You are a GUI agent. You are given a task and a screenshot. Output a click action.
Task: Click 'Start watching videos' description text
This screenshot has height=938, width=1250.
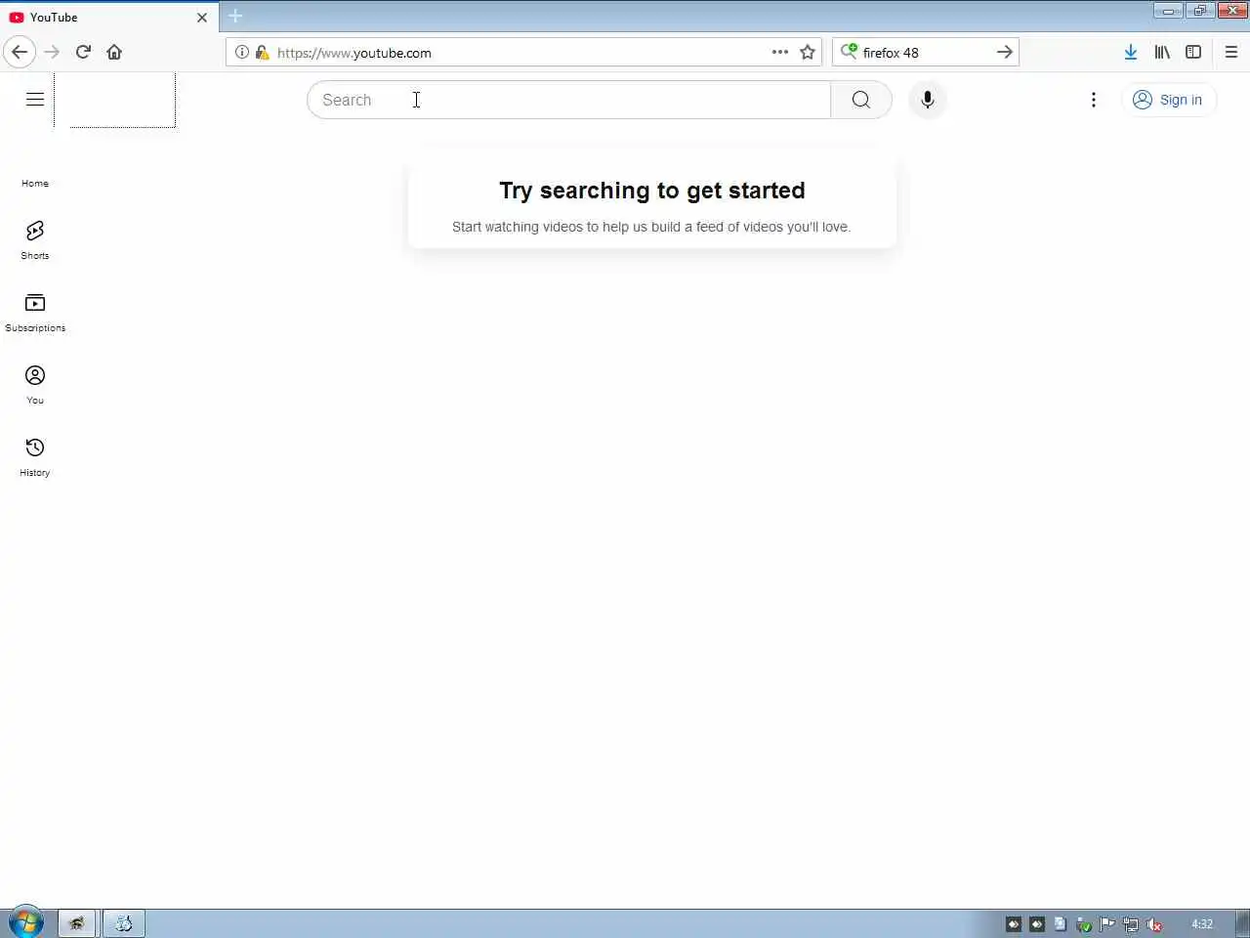pyautogui.click(x=651, y=227)
